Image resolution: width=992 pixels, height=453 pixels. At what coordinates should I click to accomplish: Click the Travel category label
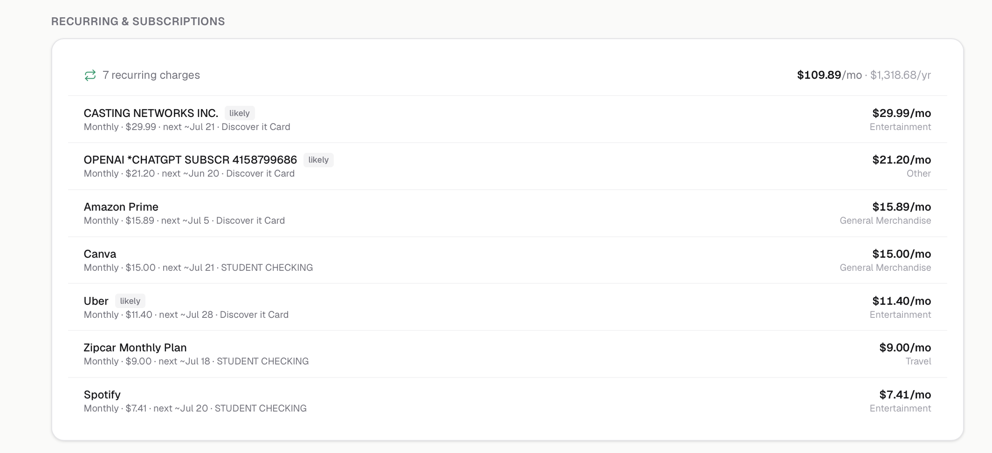tap(918, 361)
